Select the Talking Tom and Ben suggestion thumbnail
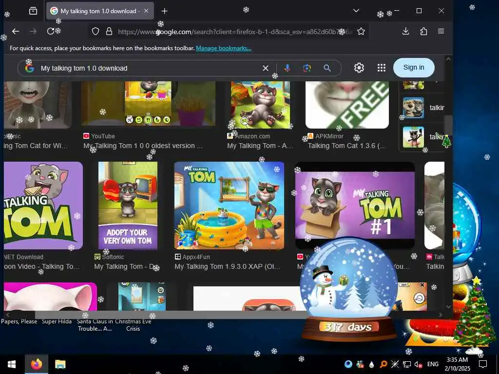 413,108
